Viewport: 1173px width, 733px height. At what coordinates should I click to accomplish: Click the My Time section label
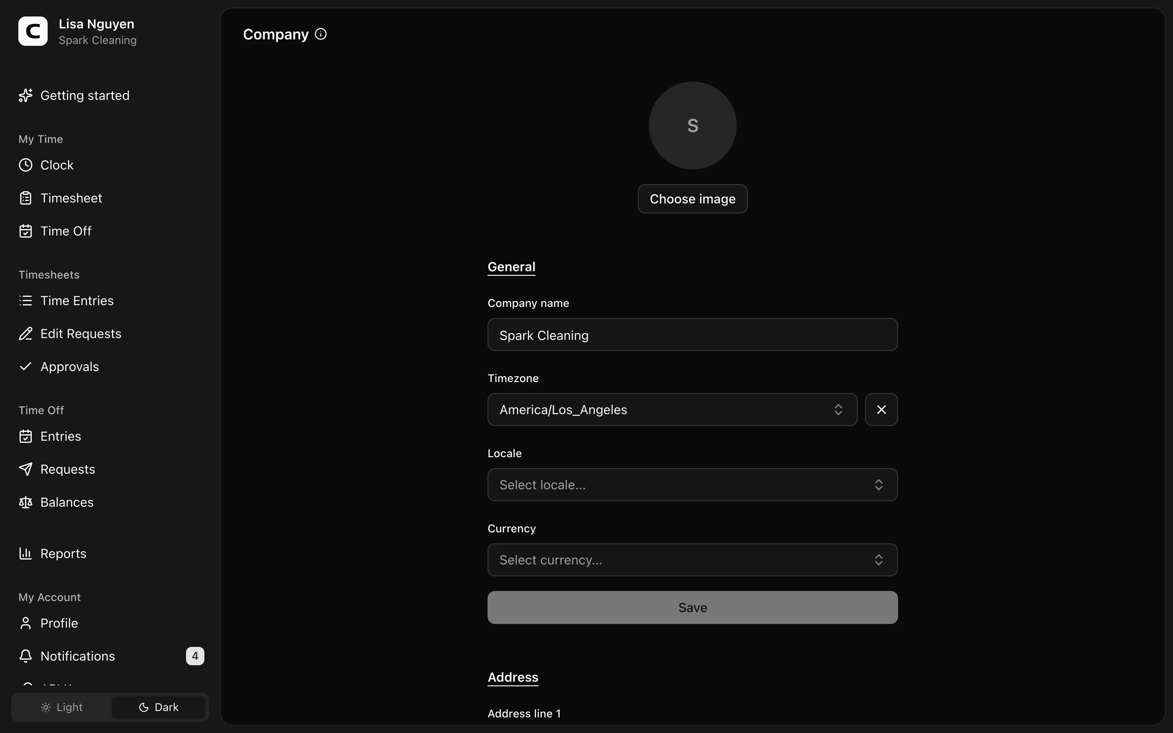click(x=41, y=139)
